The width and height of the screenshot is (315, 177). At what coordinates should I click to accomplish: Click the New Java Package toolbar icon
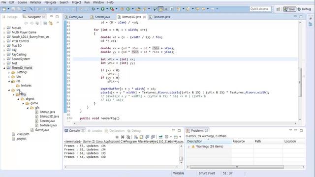click(x=122, y=9)
